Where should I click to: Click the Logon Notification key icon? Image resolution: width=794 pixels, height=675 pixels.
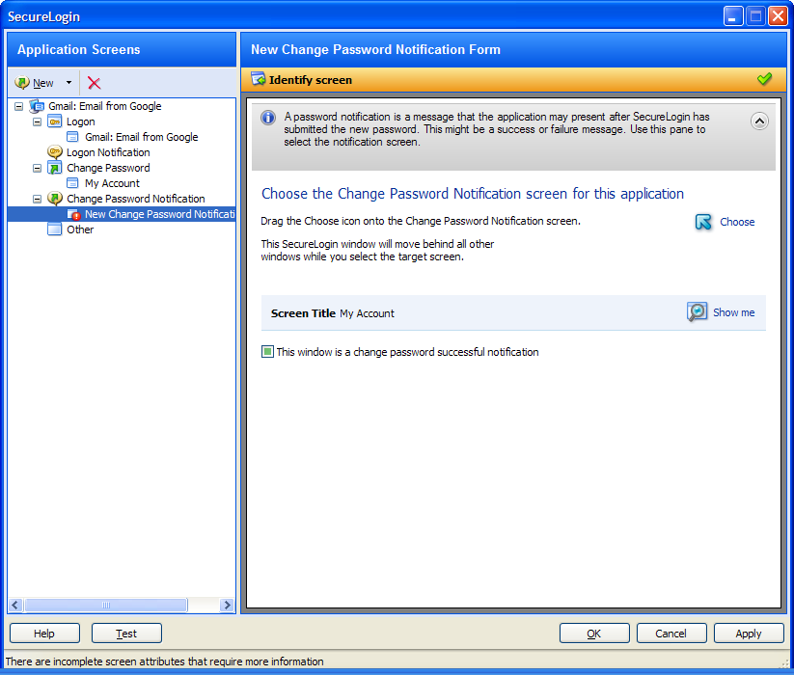point(55,152)
